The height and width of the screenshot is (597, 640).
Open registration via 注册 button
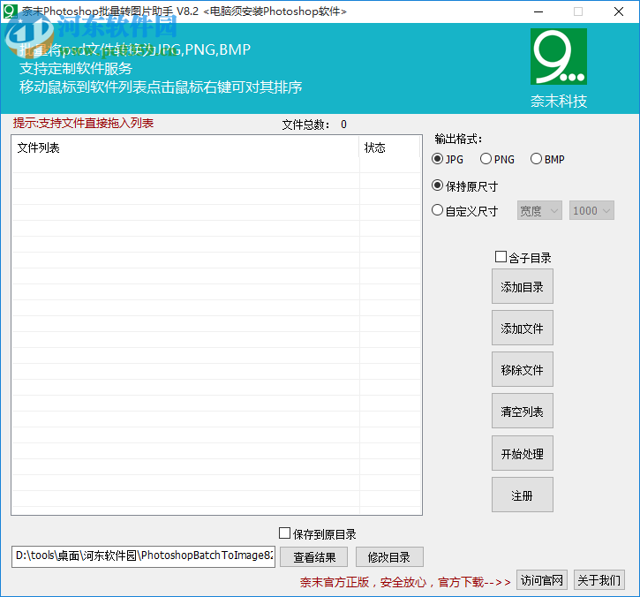523,495
